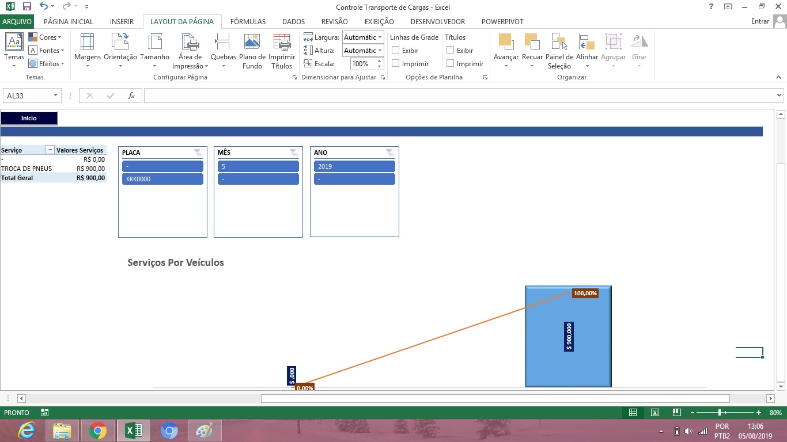The image size is (787, 442).
Task: Open the Configurar Página dialog launcher
Action: pos(295,77)
